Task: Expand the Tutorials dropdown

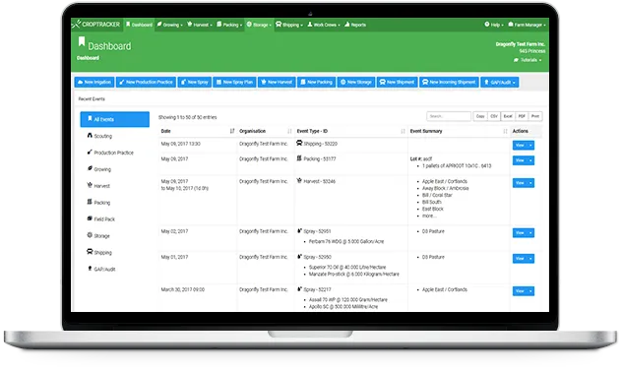Action: [528, 60]
